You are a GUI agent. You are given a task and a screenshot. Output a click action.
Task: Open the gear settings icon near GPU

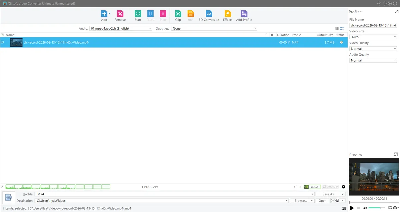(x=343, y=187)
